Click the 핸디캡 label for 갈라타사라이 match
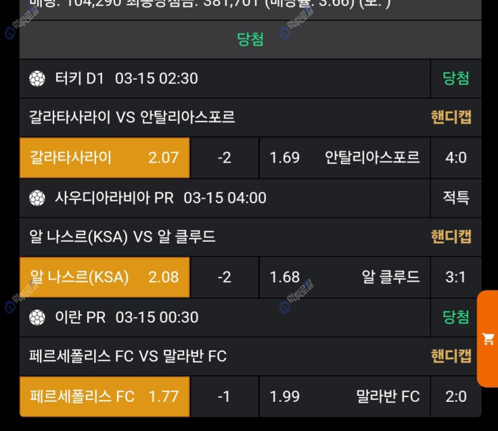Screen dimensions: 498x431 (x=451, y=117)
